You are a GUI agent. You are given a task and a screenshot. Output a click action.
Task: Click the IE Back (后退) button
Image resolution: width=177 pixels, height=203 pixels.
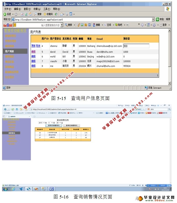(7, 14)
